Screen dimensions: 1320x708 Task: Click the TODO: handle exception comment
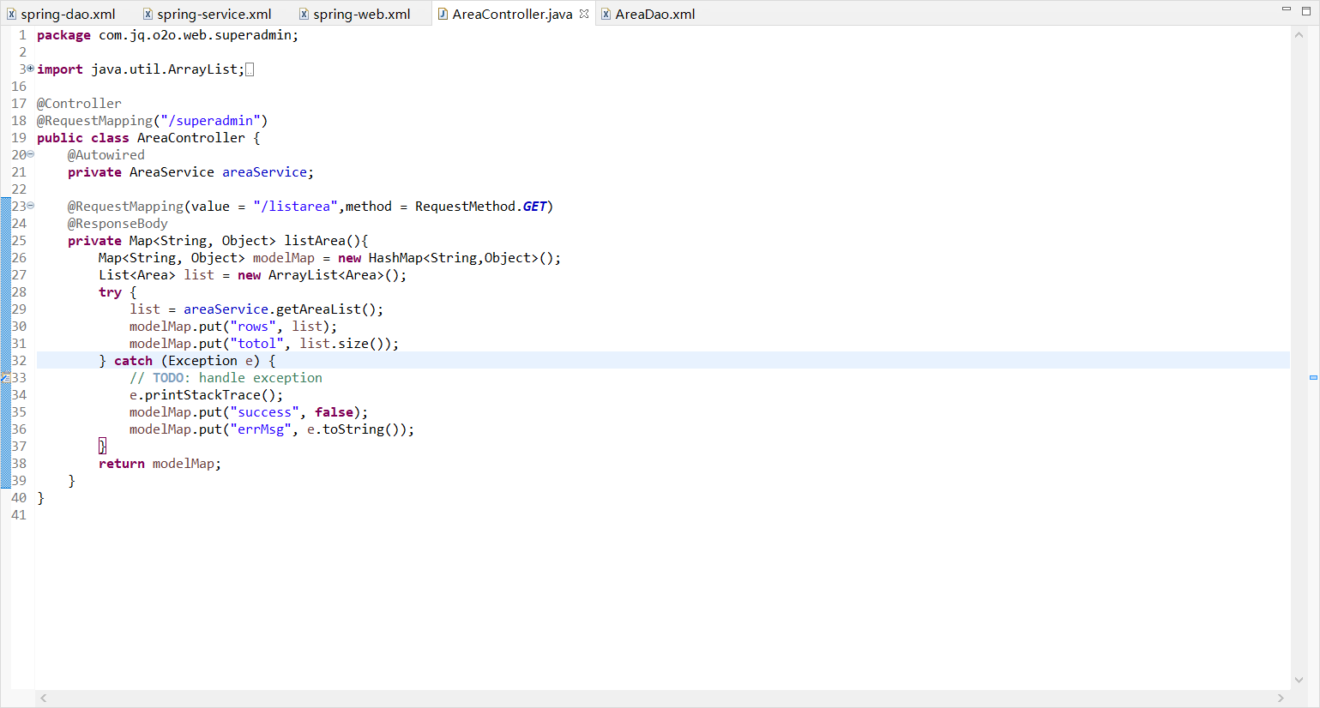[x=226, y=378]
